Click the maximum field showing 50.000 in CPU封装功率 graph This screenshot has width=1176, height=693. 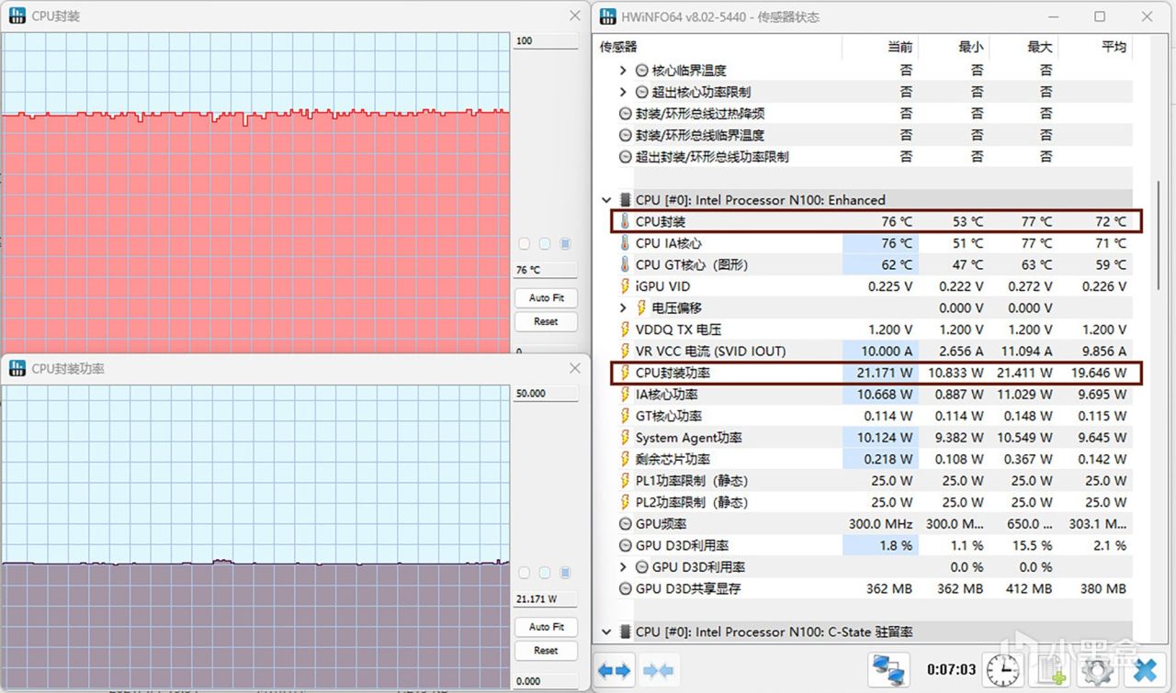tap(546, 394)
